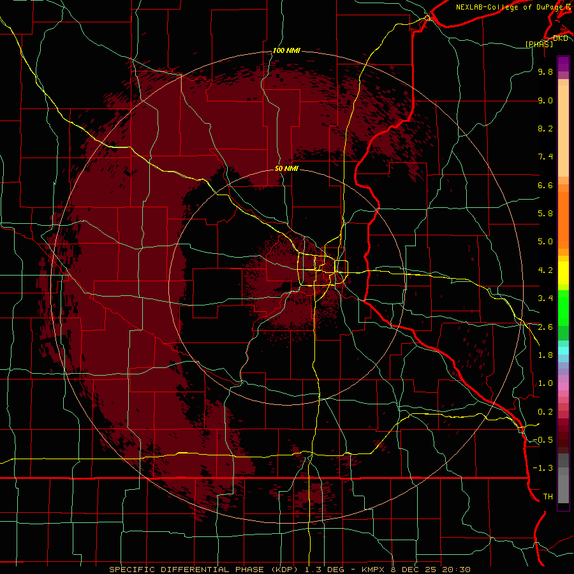Click the 6.6 color scale value
The image size is (574, 574).
545,185
